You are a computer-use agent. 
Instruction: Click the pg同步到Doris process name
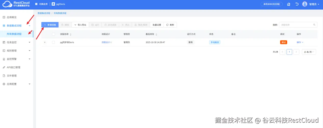(x=67, y=42)
